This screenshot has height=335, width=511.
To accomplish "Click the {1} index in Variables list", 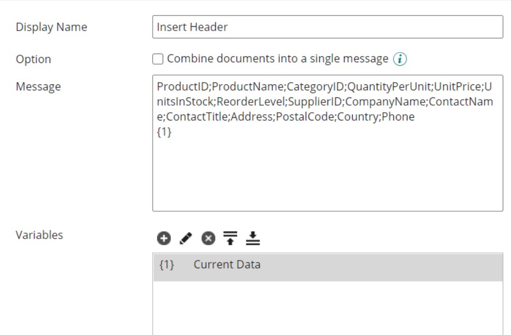I will [166, 265].
